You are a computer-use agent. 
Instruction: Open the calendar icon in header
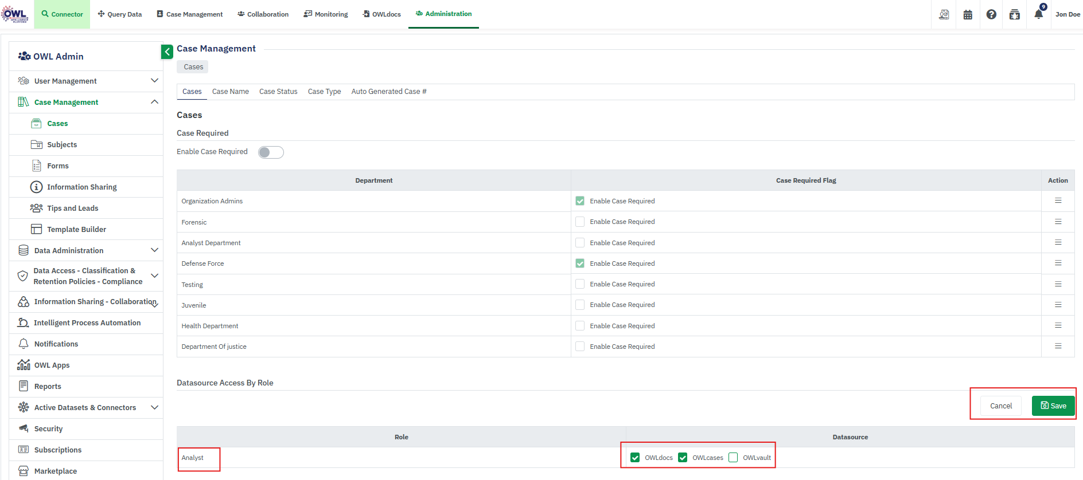pyautogui.click(x=968, y=14)
